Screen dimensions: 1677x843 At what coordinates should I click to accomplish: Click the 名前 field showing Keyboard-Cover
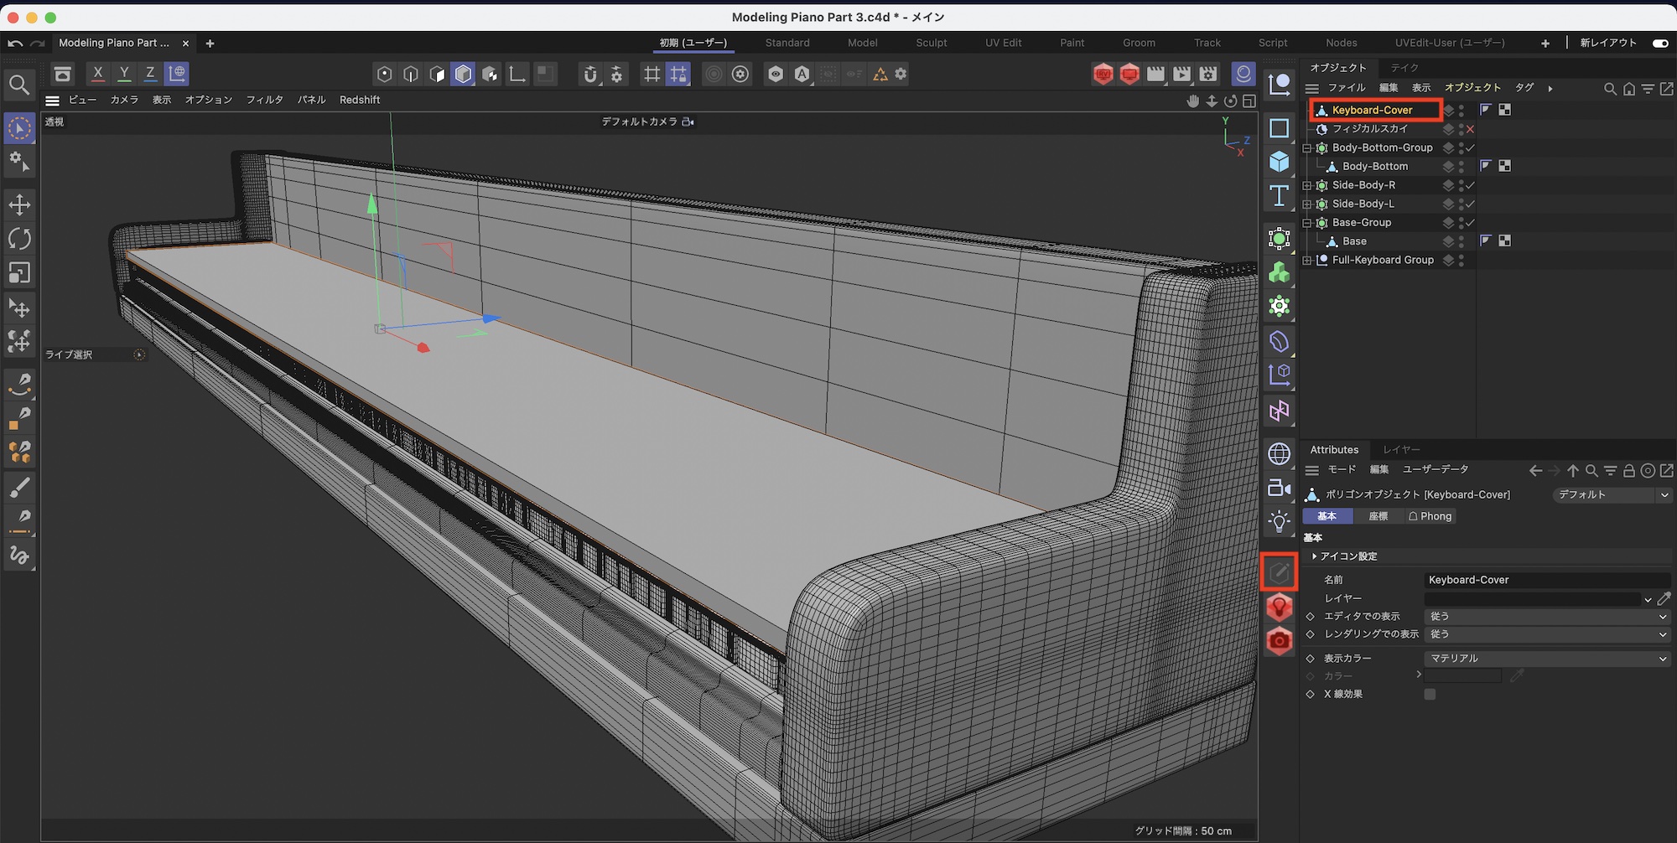click(x=1547, y=580)
